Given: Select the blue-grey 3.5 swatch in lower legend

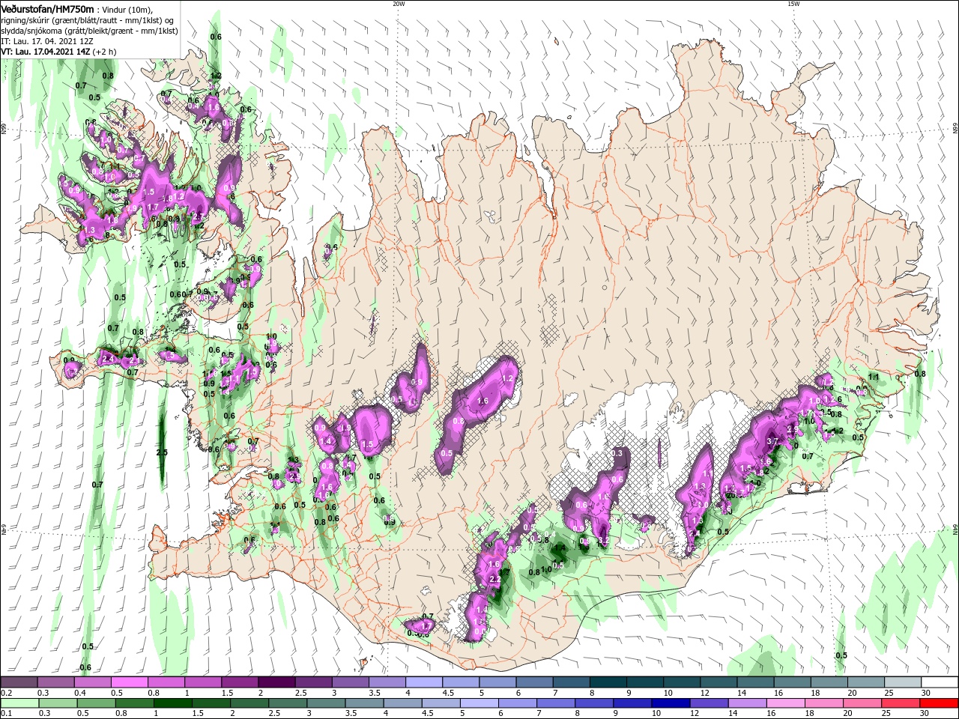Looking at the screenshot, I should [x=365, y=703].
